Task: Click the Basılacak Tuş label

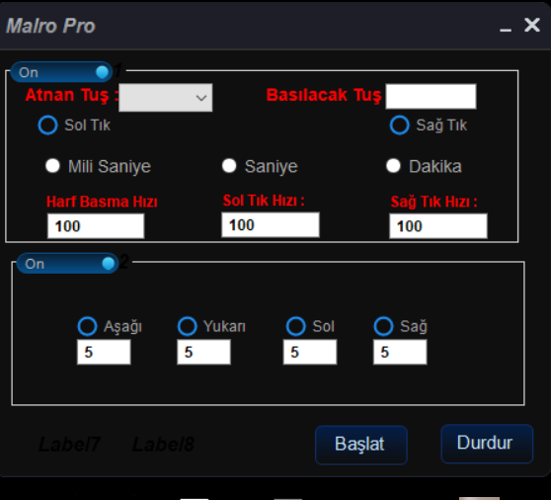Action: pos(324,95)
